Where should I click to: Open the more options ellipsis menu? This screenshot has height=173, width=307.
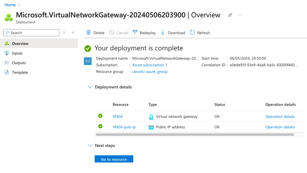tap(239, 15)
